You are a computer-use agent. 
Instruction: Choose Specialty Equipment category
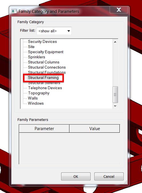click(x=46, y=52)
